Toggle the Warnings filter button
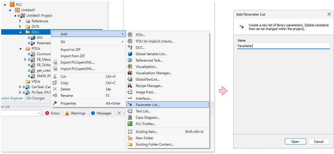This screenshot has height=154, width=334. (75, 113)
